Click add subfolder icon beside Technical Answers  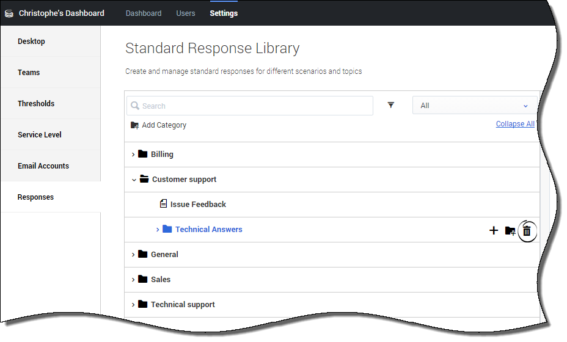pyautogui.click(x=510, y=230)
